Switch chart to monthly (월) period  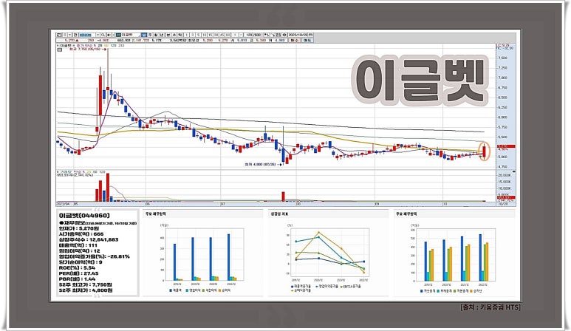coord(156,35)
